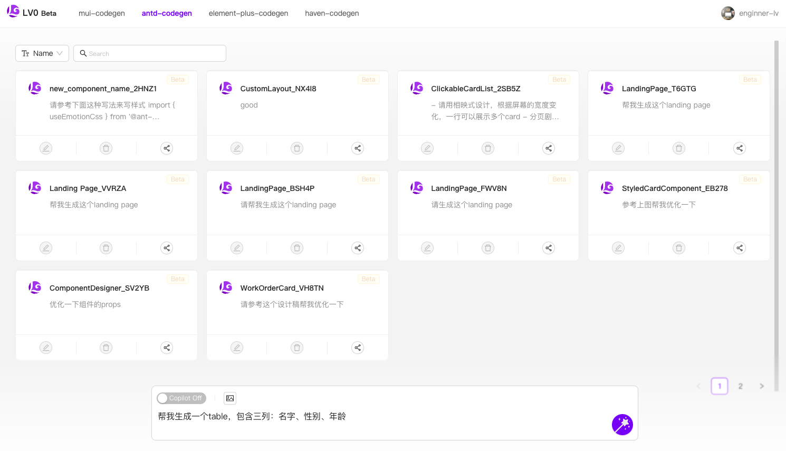The image size is (786, 451).
Task: Open the Name filter dropdown
Action: click(x=42, y=53)
